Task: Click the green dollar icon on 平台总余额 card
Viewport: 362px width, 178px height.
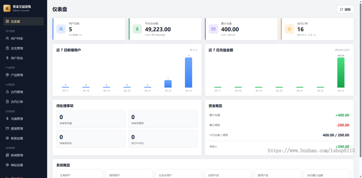Action: 137,29
